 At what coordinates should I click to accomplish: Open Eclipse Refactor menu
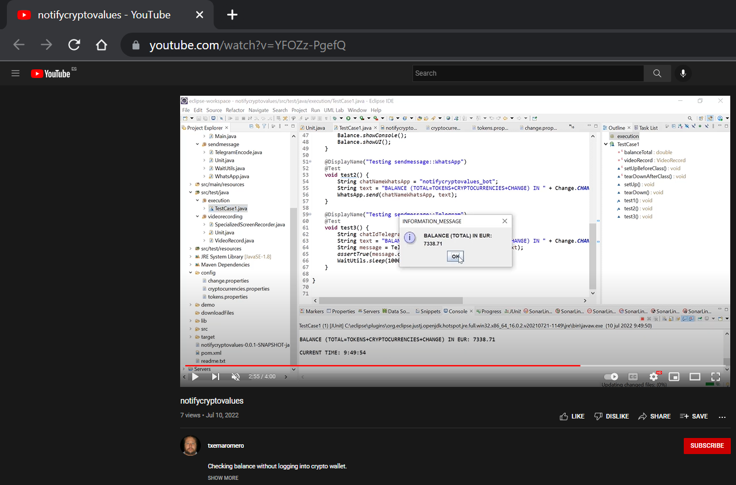pyautogui.click(x=235, y=110)
